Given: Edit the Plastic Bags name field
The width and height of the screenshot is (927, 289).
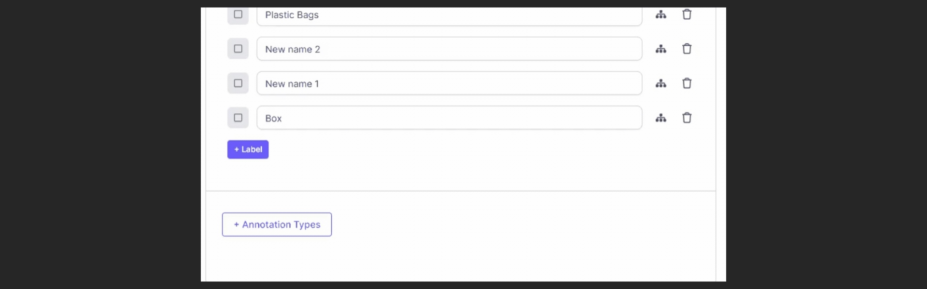Looking at the screenshot, I should click(x=449, y=15).
